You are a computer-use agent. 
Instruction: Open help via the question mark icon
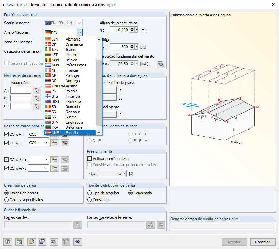pos(8,242)
